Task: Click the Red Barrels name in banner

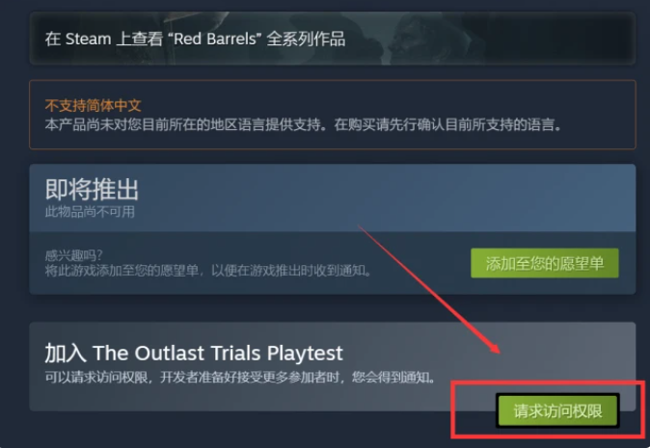Action: click(x=215, y=39)
